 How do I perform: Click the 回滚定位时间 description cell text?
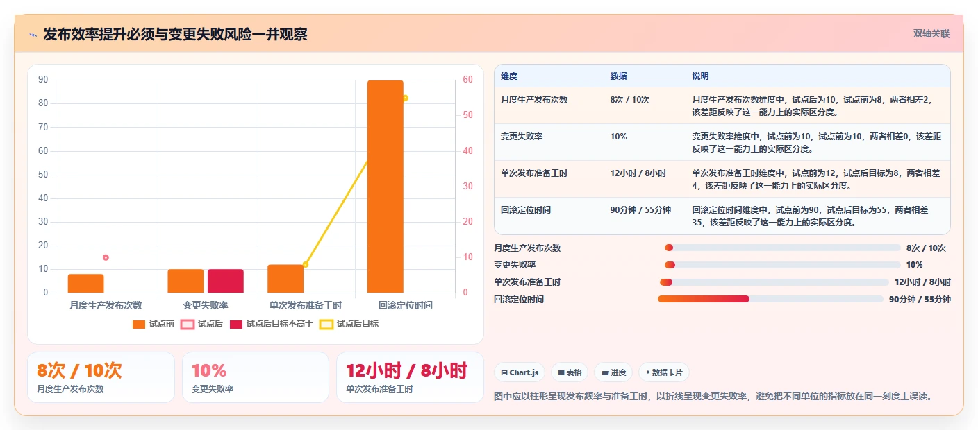click(811, 216)
